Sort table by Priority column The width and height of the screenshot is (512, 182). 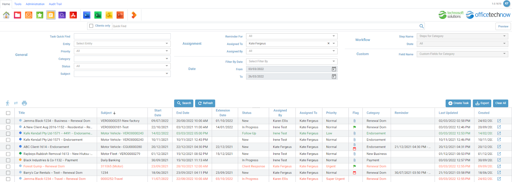click(x=331, y=113)
